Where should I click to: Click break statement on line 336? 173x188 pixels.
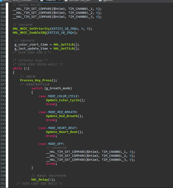pos(51,120)
